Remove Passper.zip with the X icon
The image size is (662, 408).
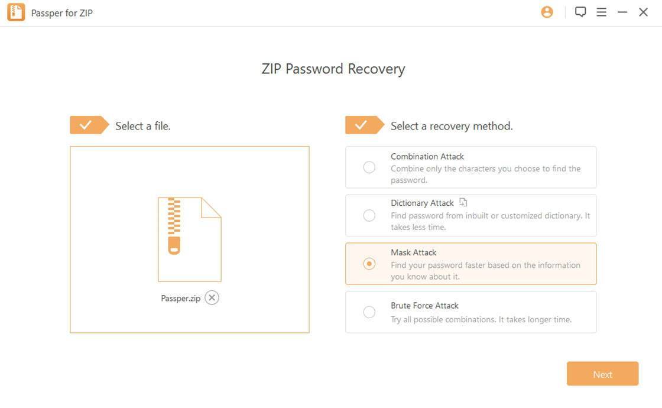tap(212, 298)
